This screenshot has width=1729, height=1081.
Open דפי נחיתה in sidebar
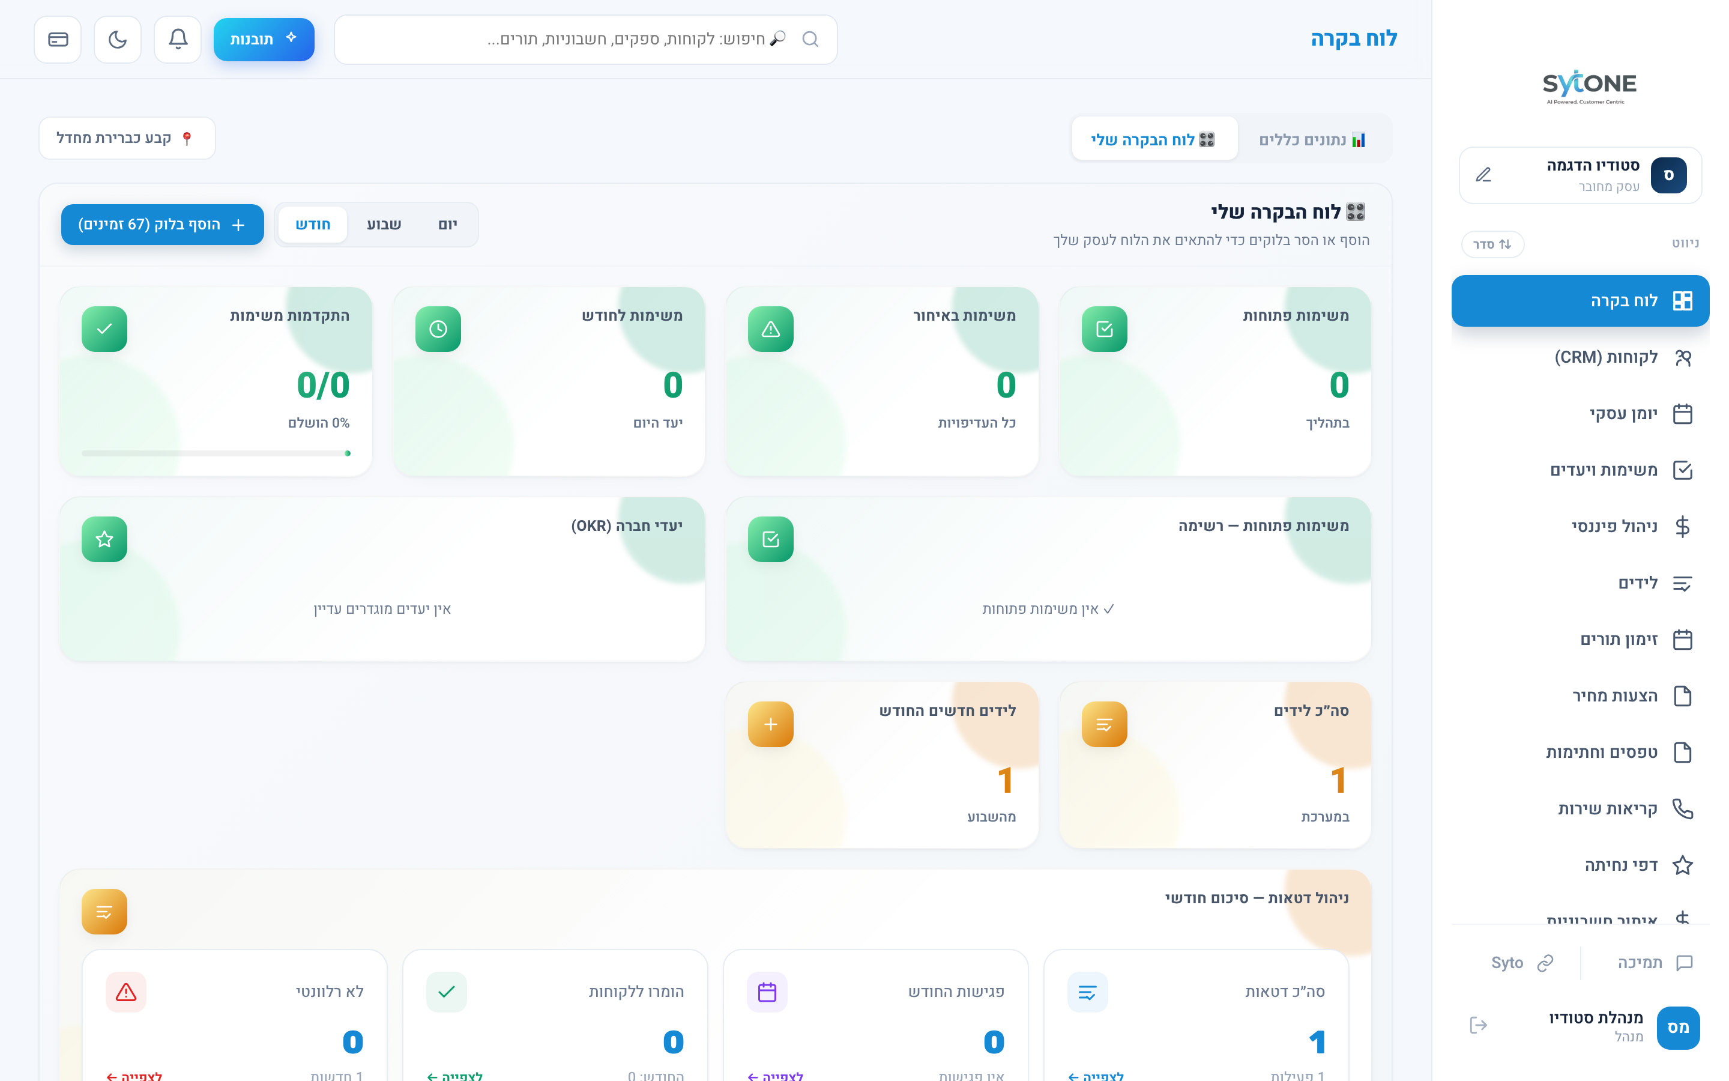point(1580,866)
